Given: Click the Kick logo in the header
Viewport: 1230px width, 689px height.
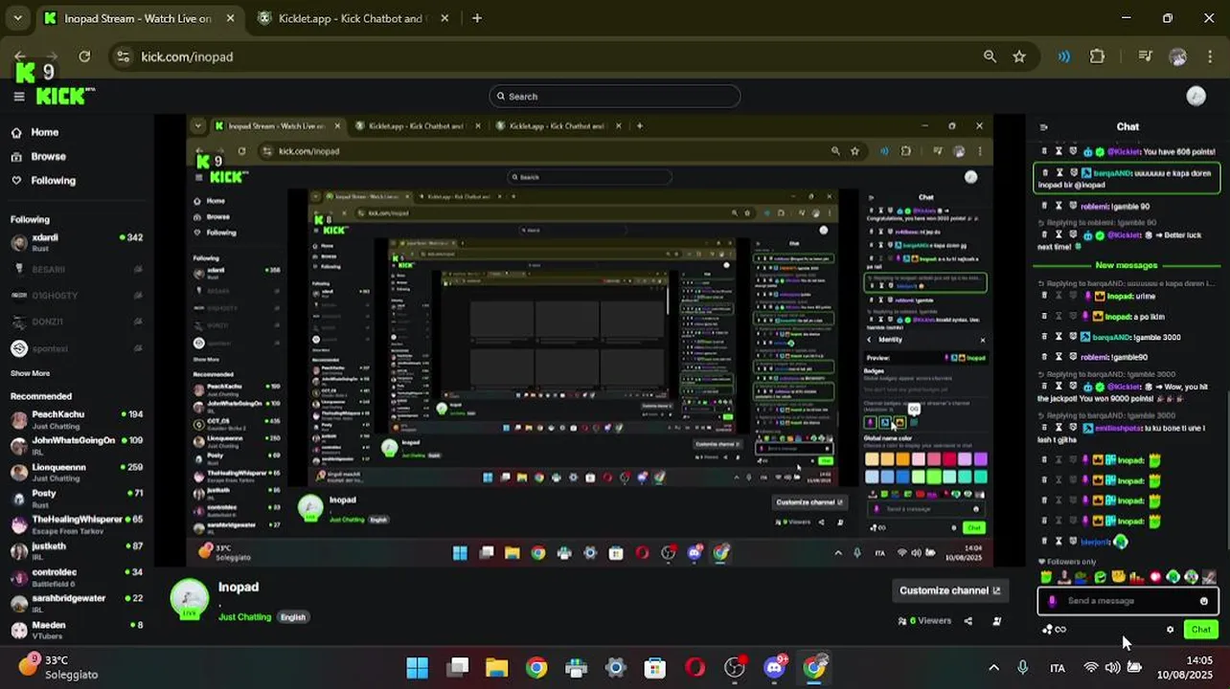Looking at the screenshot, I should pyautogui.click(x=65, y=96).
